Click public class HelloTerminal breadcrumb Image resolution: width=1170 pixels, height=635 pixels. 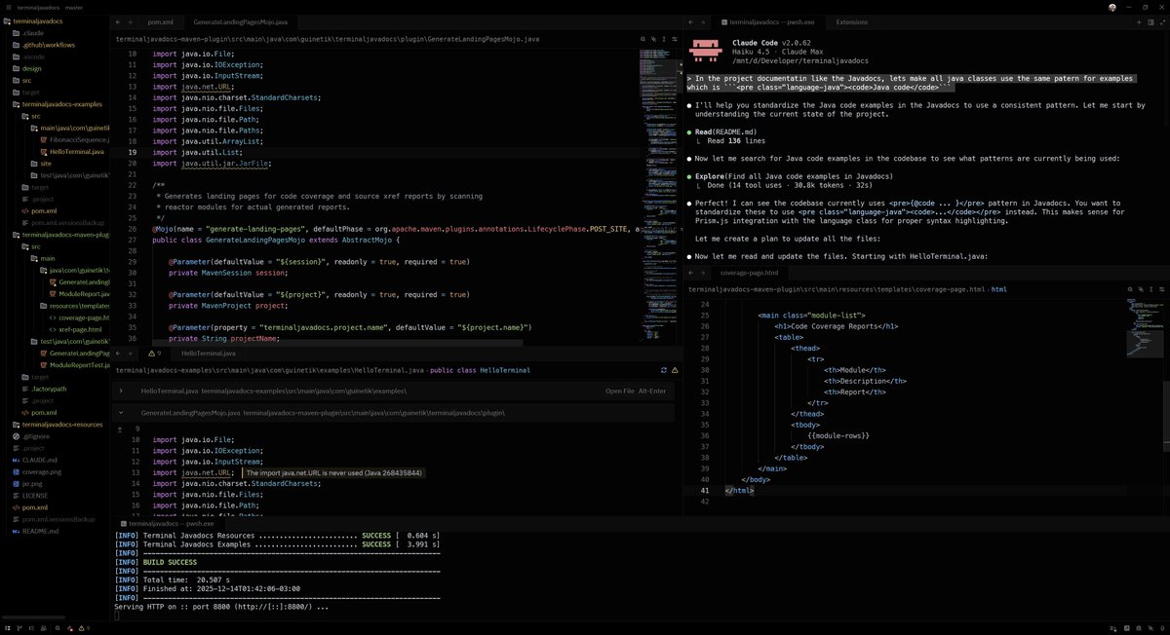pyautogui.click(x=480, y=370)
